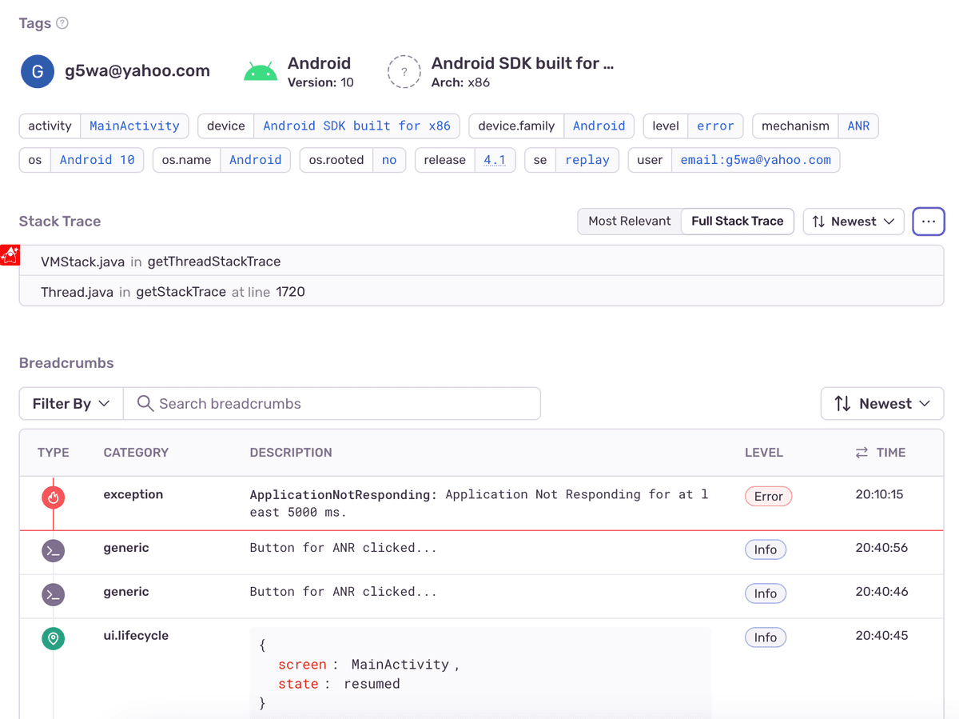Click the red ANR marker beside the stack trace
959x719 pixels.
coord(9,255)
